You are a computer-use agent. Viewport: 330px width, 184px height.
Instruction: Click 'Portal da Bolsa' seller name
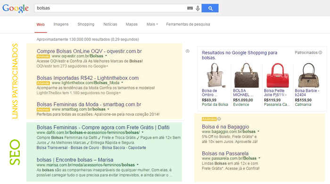[x=214, y=104]
